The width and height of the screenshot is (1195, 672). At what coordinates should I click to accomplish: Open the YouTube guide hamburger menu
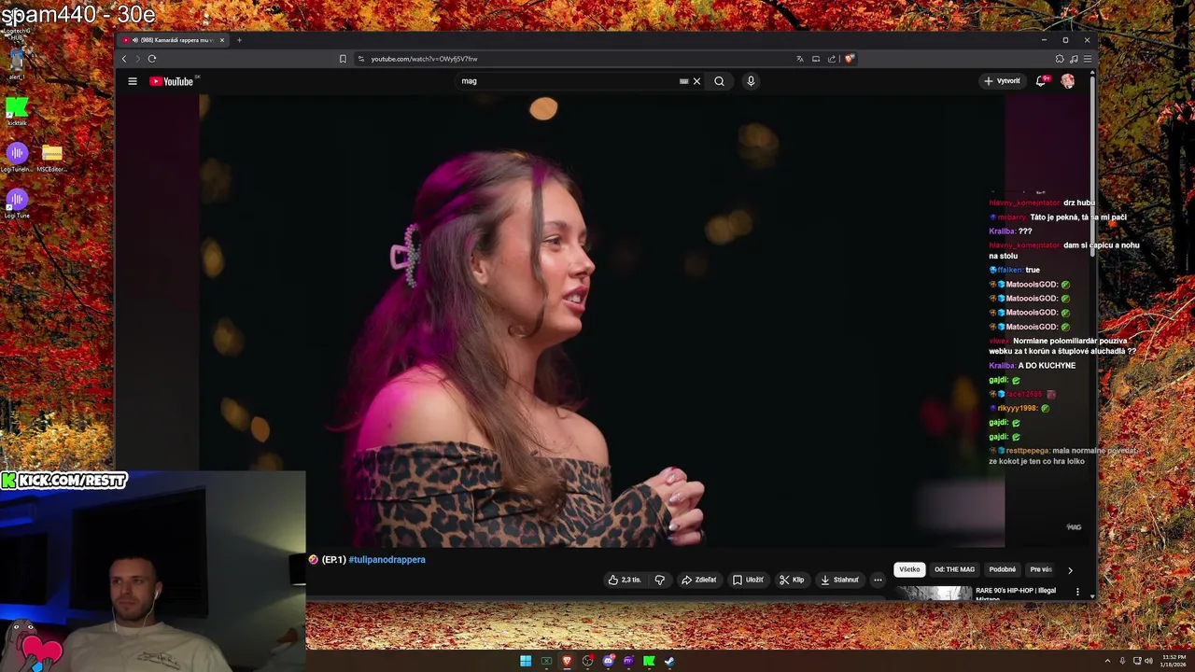[133, 81]
